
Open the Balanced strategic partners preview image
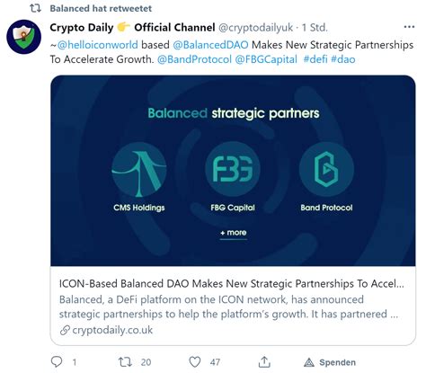click(233, 171)
